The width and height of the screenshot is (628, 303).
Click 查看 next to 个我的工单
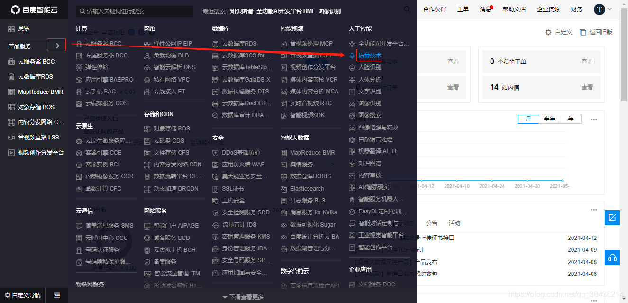tap(587, 62)
